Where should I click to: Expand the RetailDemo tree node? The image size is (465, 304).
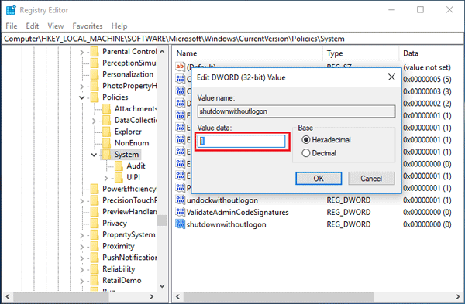(82, 281)
